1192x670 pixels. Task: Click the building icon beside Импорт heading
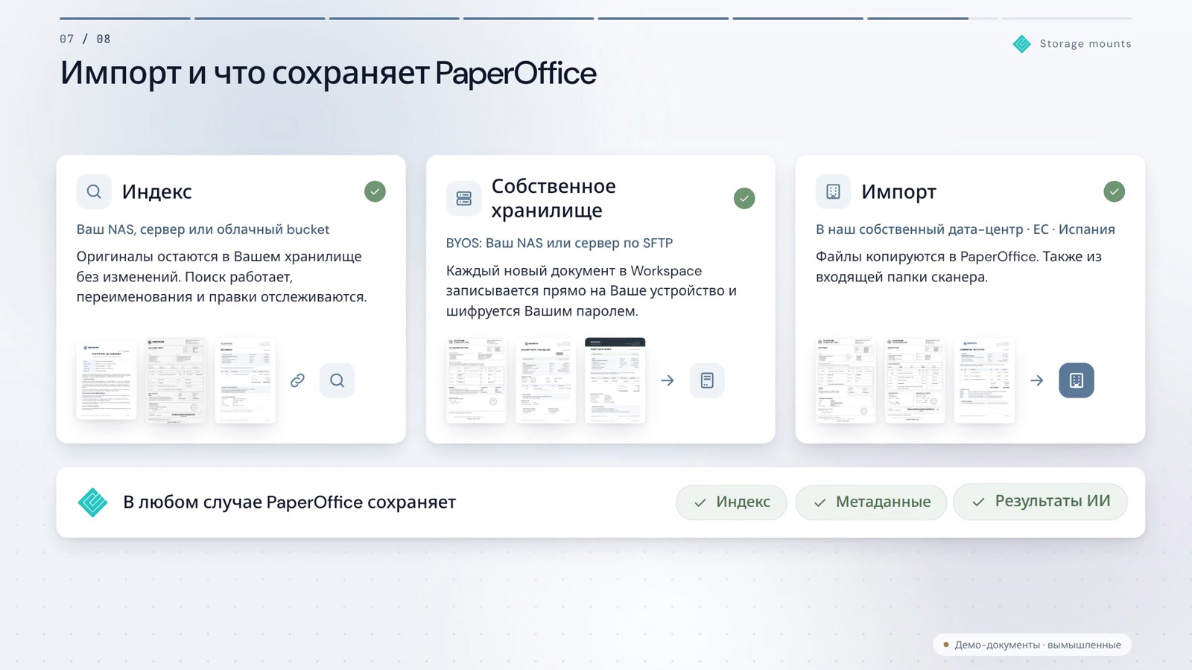pyautogui.click(x=833, y=191)
